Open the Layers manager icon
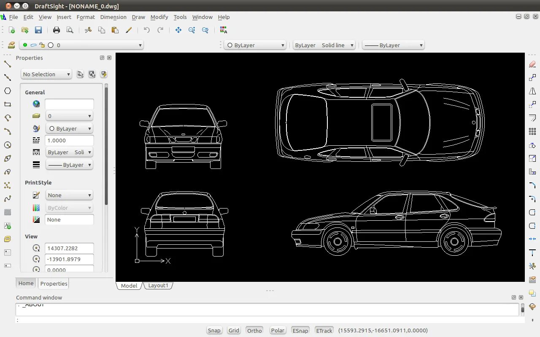Image resolution: width=540 pixels, height=337 pixels. pos(11,45)
